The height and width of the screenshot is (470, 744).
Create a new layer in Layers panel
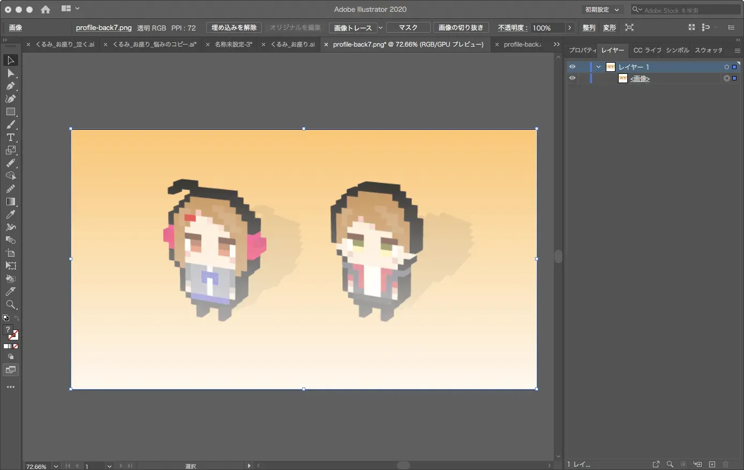click(x=712, y=464)
